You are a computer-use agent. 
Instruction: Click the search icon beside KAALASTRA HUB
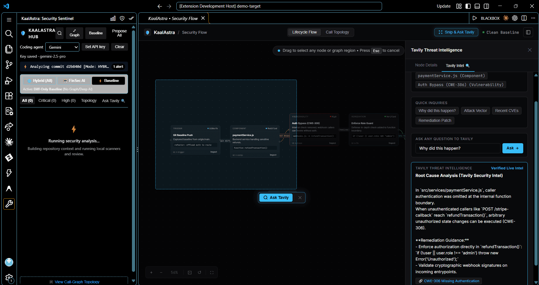60,33
